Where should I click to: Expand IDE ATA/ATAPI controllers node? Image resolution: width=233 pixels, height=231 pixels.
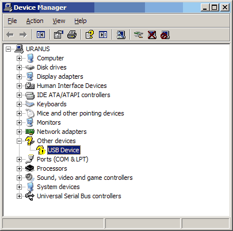pyautogui.click(x=19, y=95)
